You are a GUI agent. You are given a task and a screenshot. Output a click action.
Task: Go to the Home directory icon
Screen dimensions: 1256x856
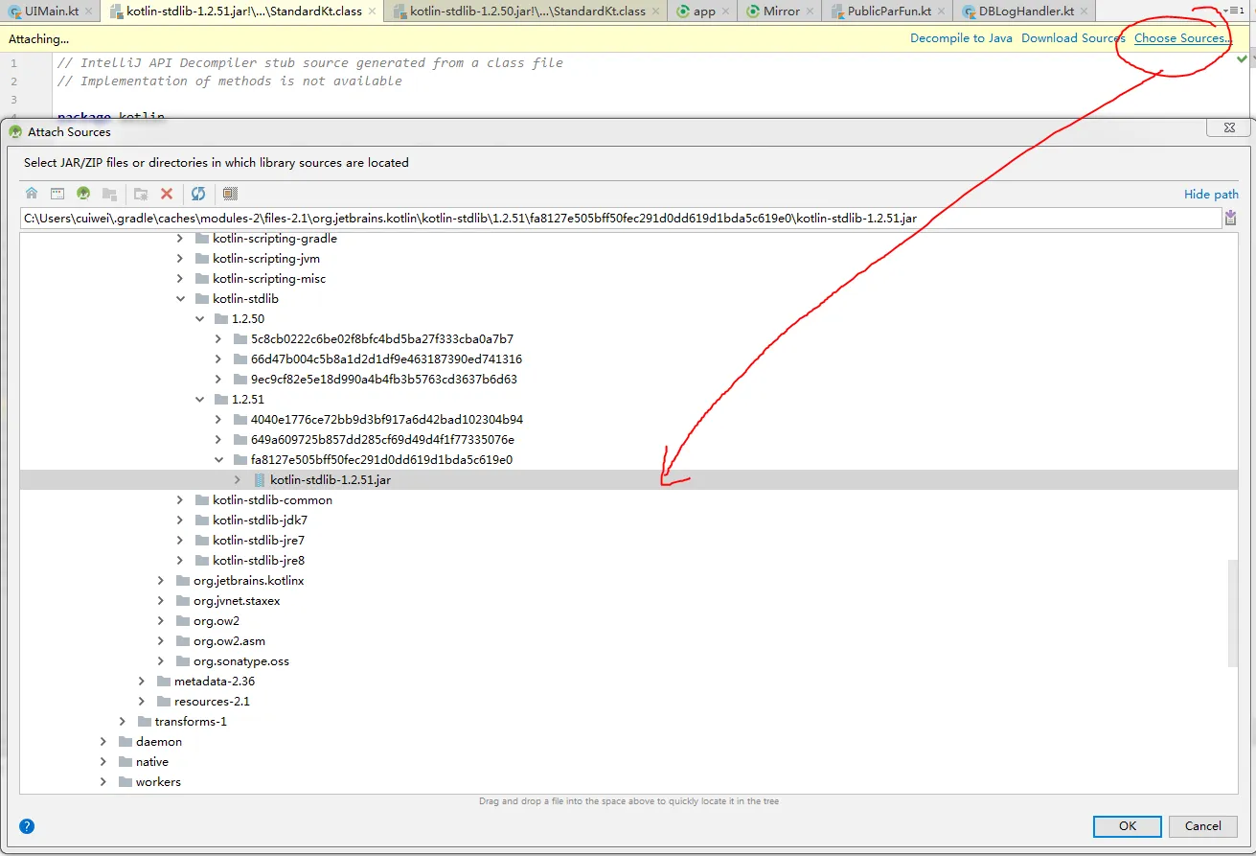(x=32, y=194)
